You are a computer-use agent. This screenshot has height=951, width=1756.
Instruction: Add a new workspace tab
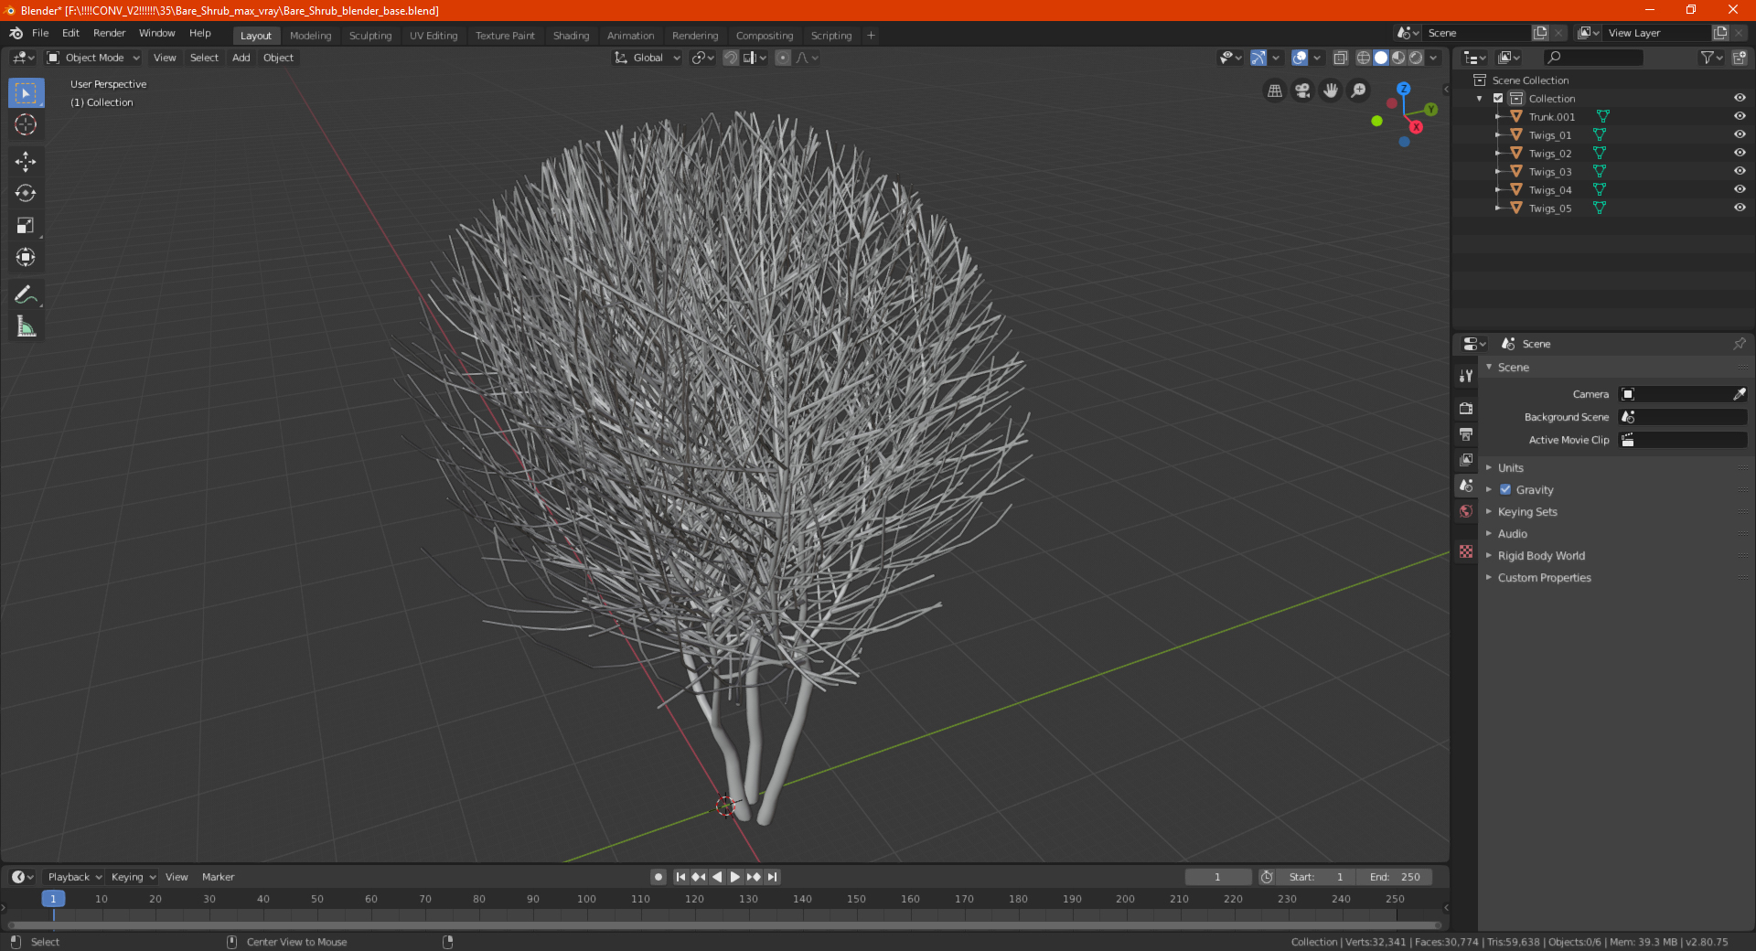tap(871, 36)
